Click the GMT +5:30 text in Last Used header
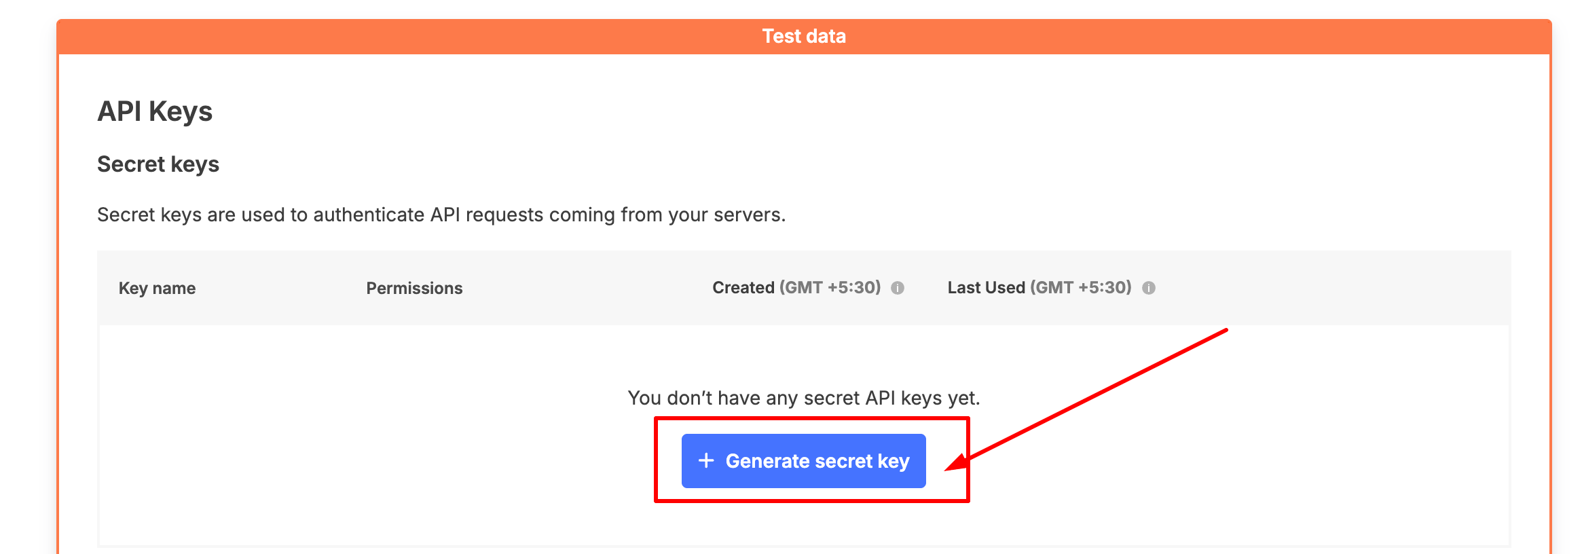 pos(1081,287)
